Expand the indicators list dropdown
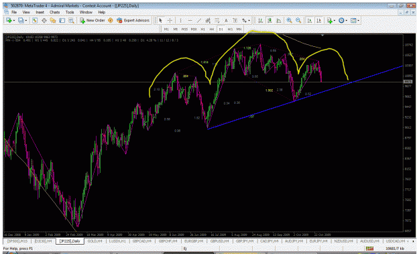The image size is (419, 254). pyautogui.click(x=335, y=21)
